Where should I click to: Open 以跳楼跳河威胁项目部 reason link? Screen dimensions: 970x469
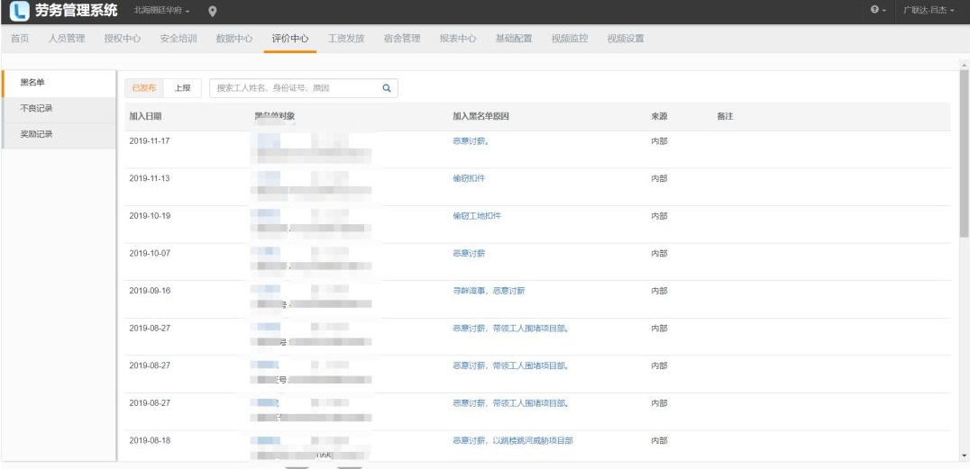(x=513, y=440)
